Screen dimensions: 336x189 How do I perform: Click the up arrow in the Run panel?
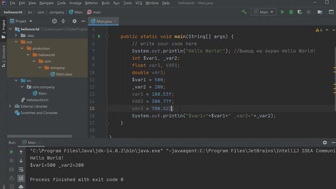tap(21, 152)
